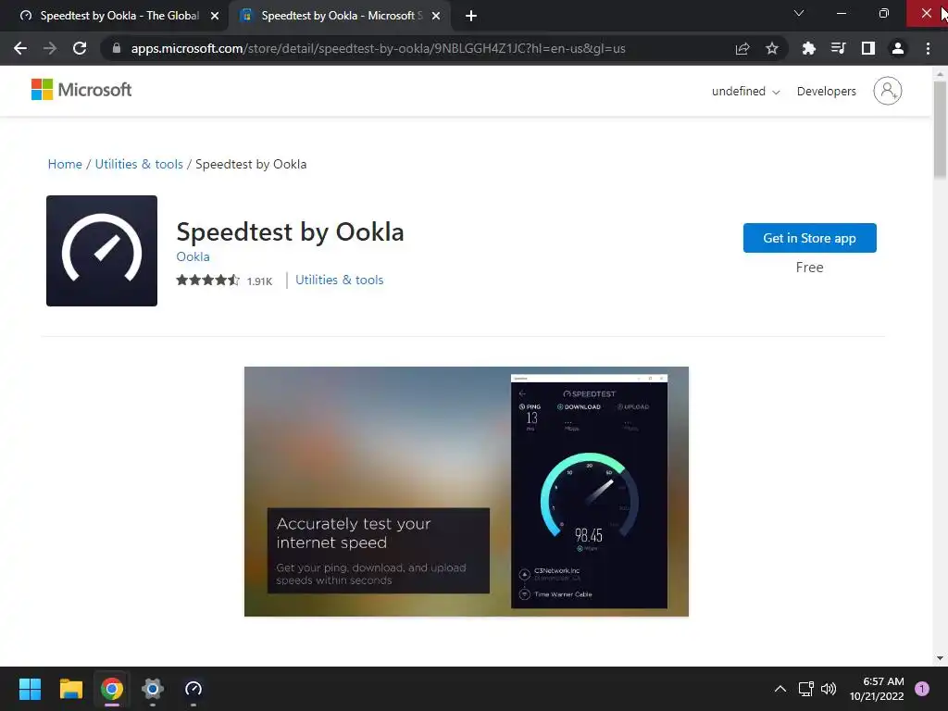Image resolution: width=948 pixels, height=711 pixels.
Task: Click the 'Speedtest by Ookla' heading
Action: point(290,232)
